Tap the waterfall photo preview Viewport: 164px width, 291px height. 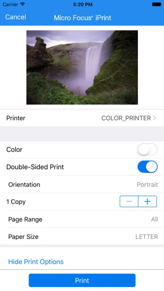coord(82,67)
